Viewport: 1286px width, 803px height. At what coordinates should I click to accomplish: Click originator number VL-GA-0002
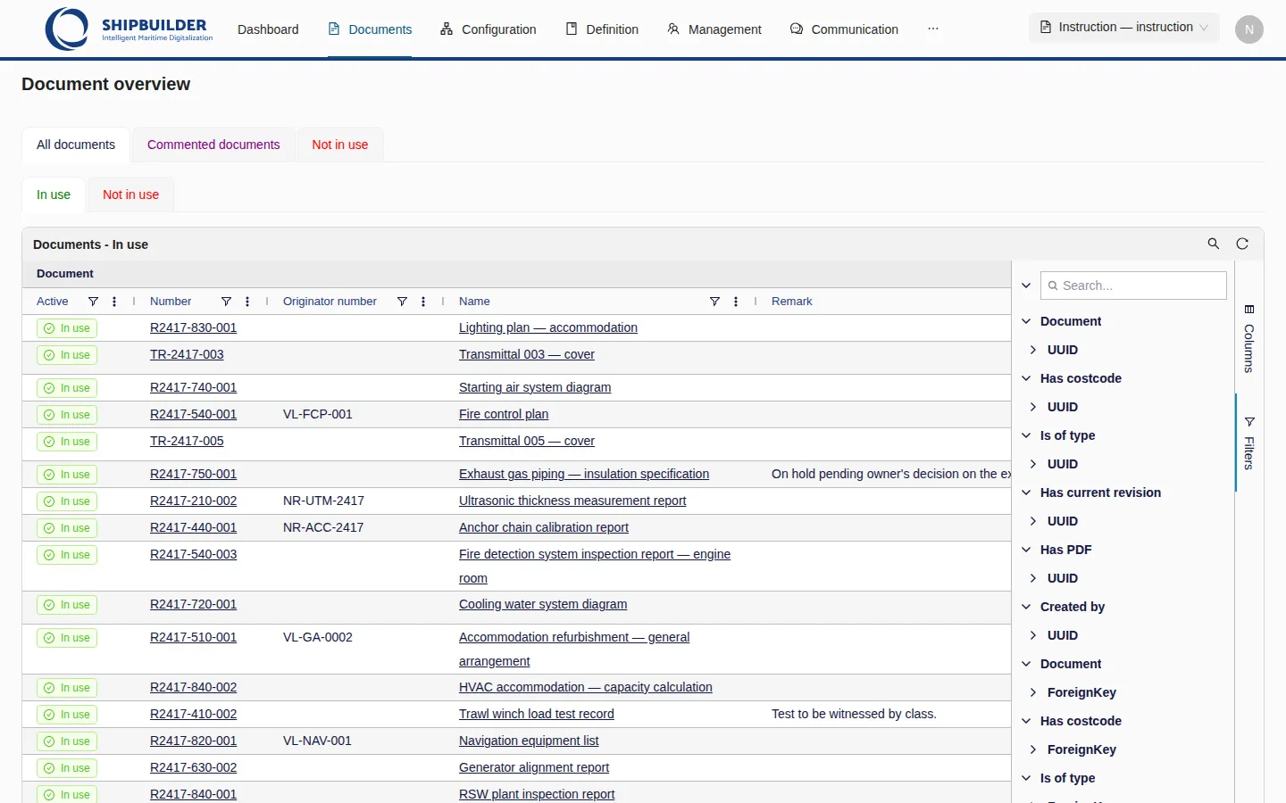318,637
